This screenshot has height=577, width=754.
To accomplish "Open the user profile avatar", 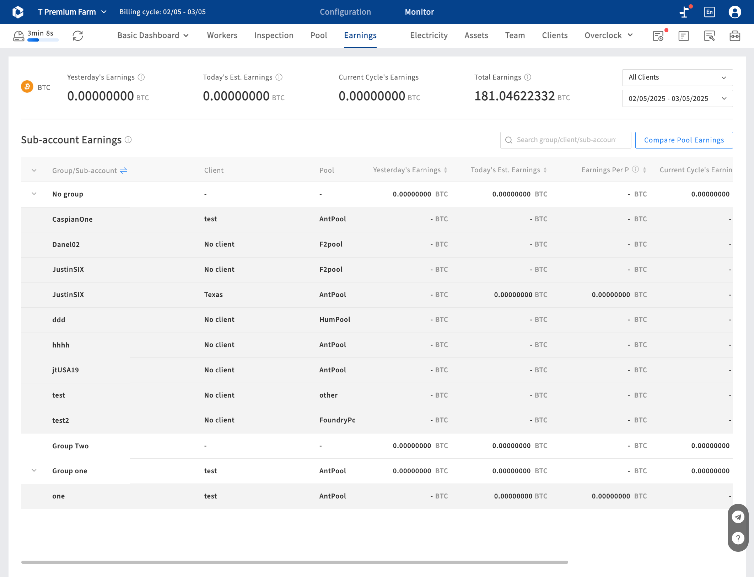I will 735,12.
